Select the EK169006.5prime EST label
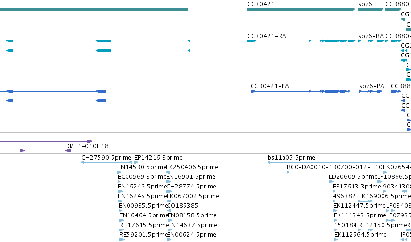411x242 pixels. 384,196
